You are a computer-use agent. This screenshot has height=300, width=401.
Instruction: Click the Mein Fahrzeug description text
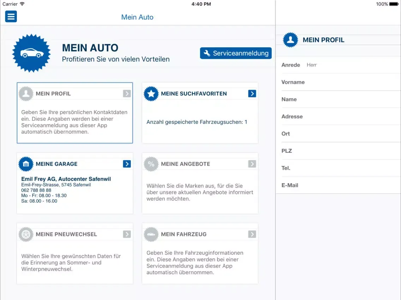[x=195, y=263]
